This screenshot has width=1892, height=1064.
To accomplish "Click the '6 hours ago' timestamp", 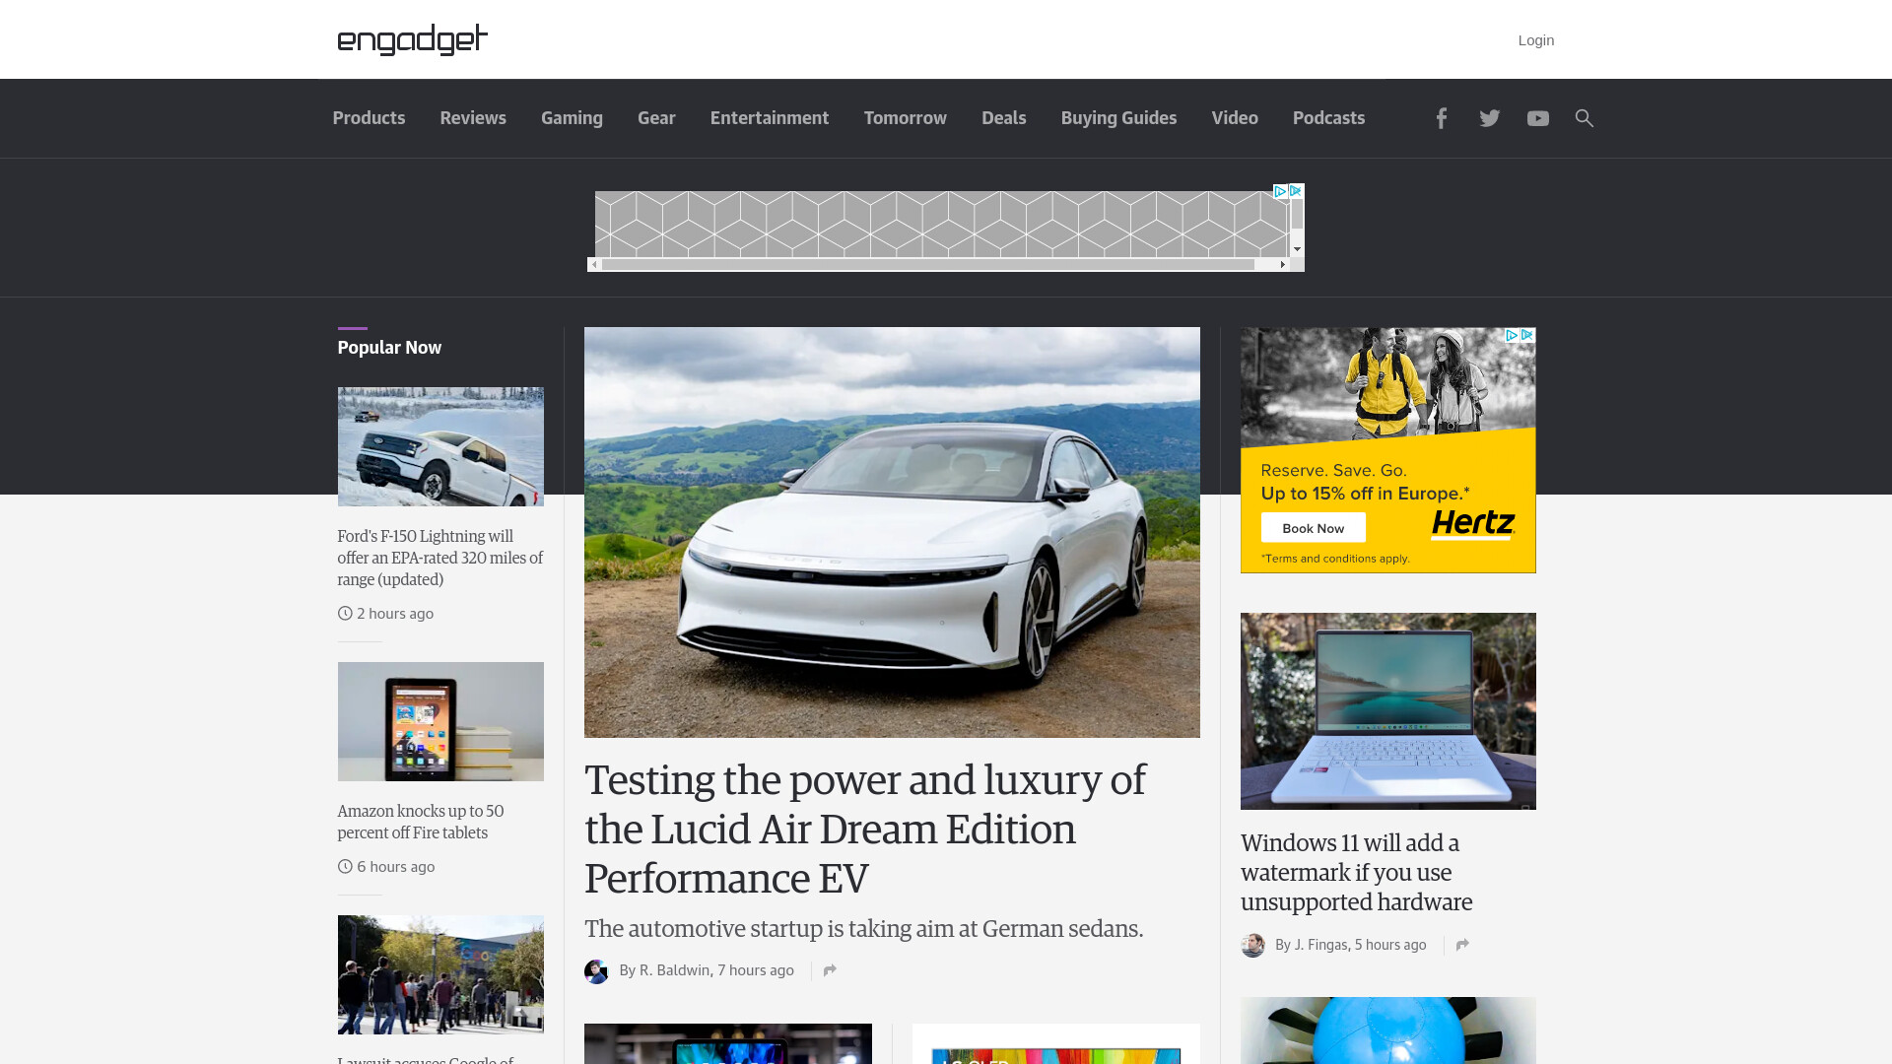I will click(x=396, y=867).
